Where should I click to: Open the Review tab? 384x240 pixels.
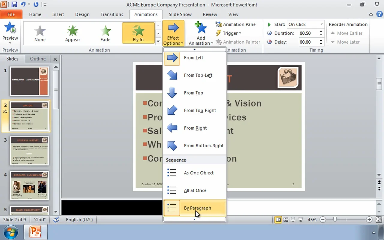[210, 14]
